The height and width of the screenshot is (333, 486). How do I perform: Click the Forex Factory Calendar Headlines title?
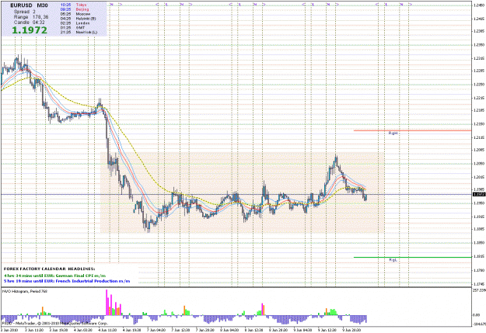tap(49, 269)
